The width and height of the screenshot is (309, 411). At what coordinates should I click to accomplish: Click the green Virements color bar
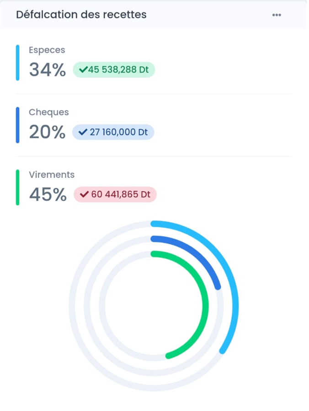point(17,187)
